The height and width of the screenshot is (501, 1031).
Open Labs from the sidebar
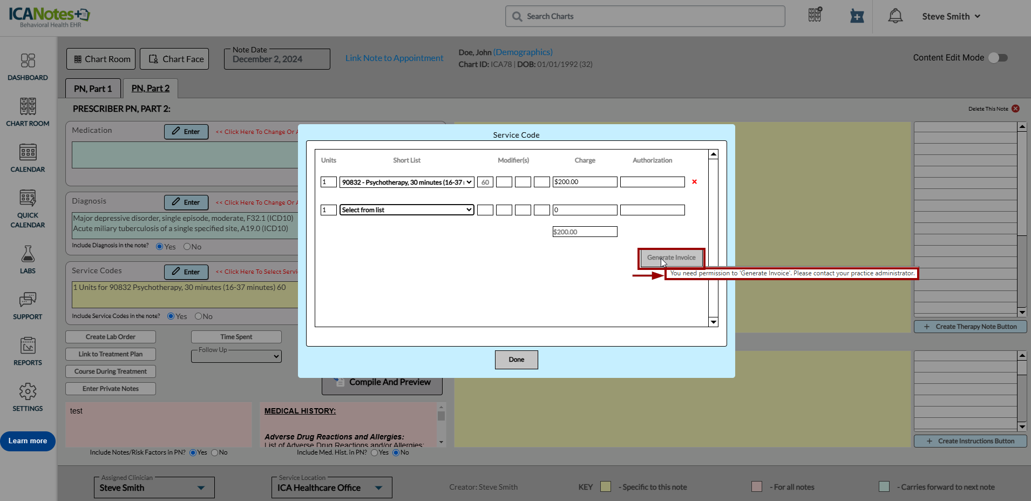[28, 260]
